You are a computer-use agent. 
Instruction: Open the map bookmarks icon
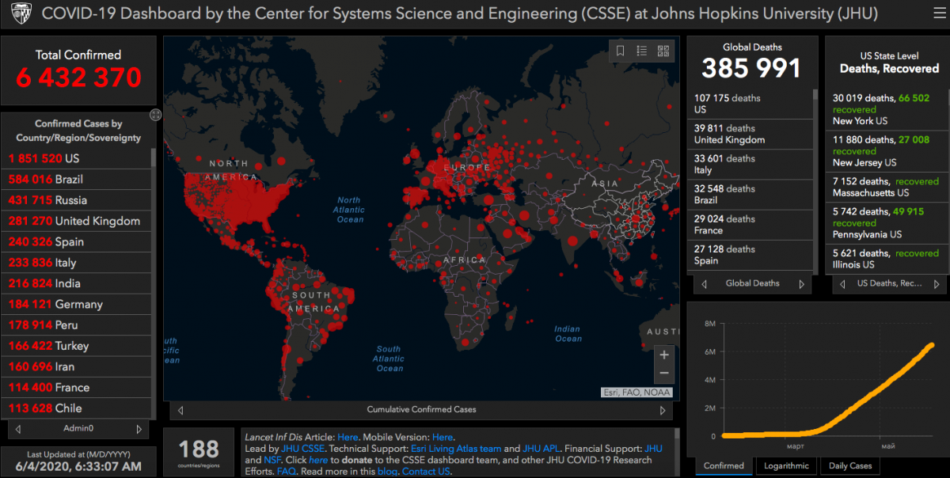[621, 51]
